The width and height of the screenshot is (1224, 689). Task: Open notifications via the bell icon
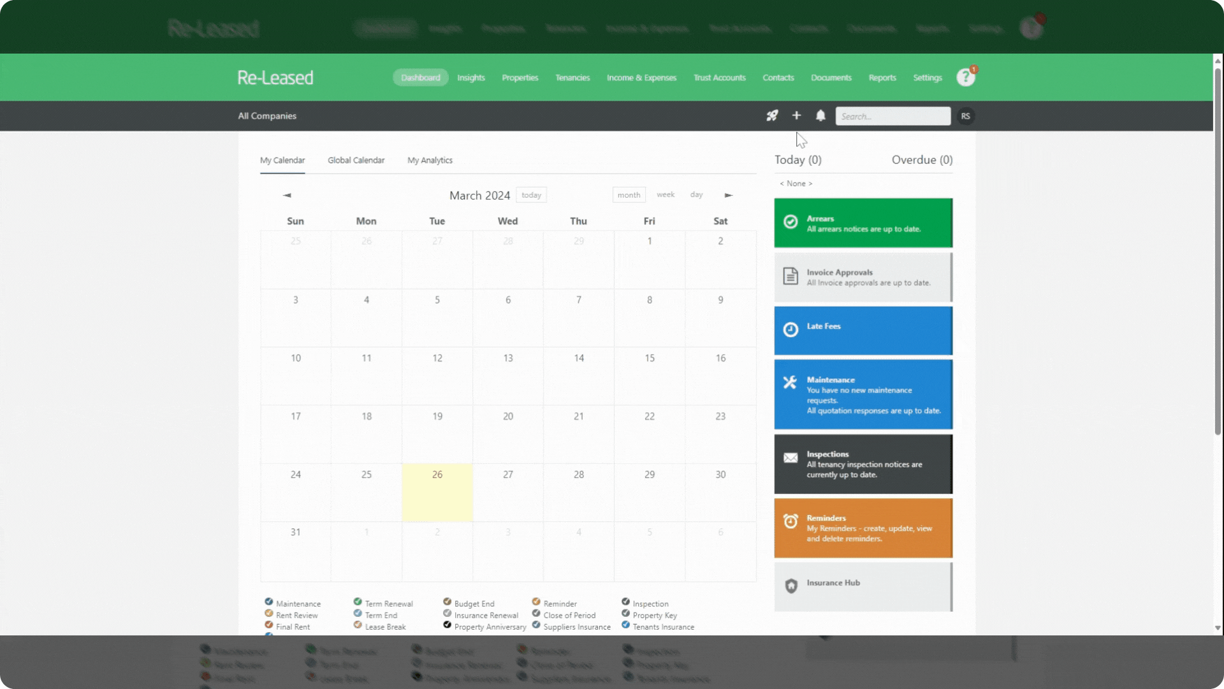pos(820,115)
